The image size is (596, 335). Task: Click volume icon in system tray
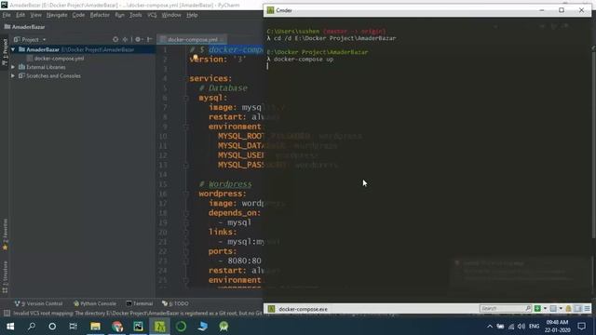pyautogui.click(x=521, y=327)
